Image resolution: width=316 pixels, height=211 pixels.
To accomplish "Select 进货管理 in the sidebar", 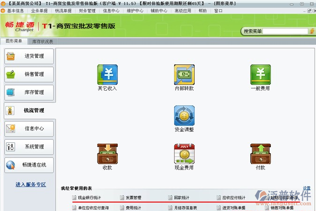I will click(x=29, y=56).
